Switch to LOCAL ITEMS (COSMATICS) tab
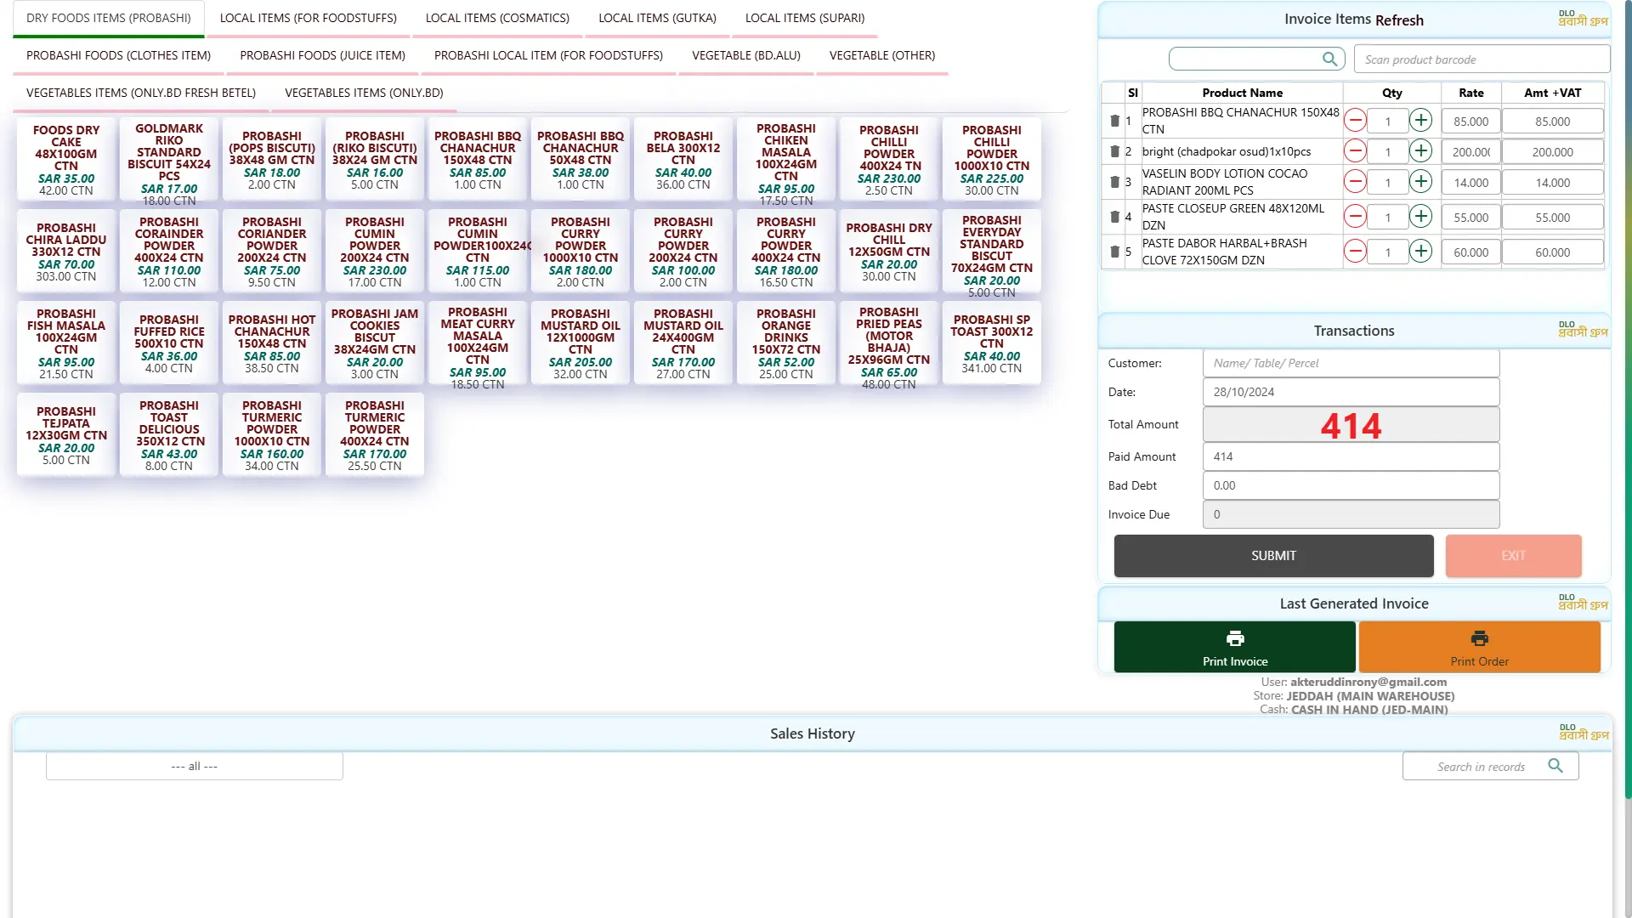The height and width of the screenshot is (918, 1632). point(497,18)
